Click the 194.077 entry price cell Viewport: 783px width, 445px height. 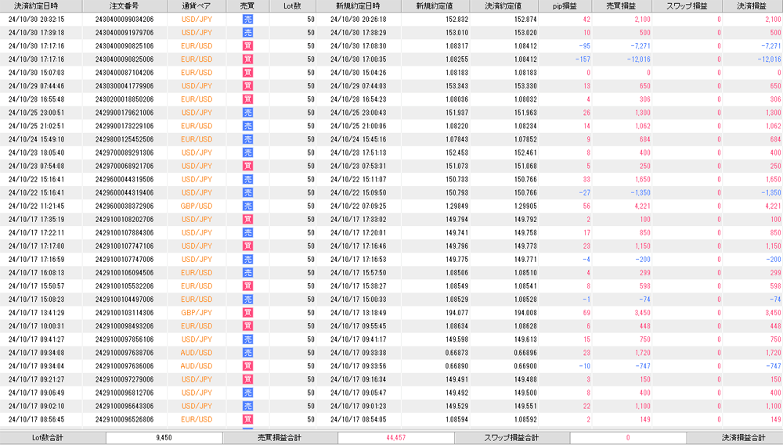point(457,313)
